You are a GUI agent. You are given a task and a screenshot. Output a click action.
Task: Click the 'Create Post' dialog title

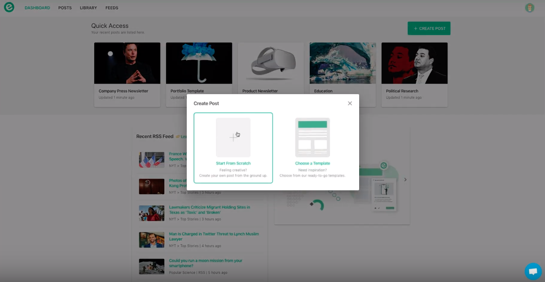207,104
